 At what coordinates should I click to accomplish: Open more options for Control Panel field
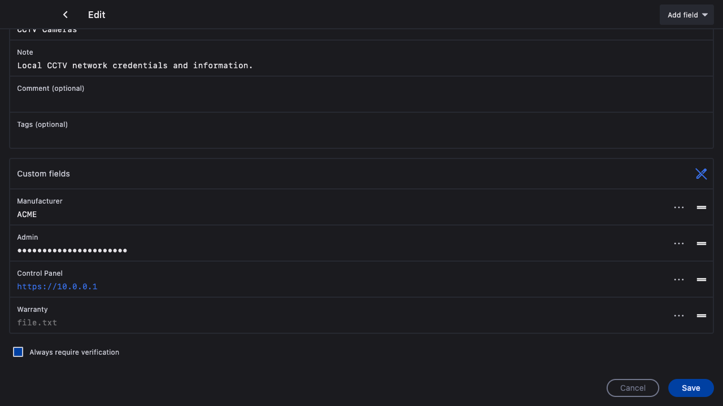pos(679,280)
